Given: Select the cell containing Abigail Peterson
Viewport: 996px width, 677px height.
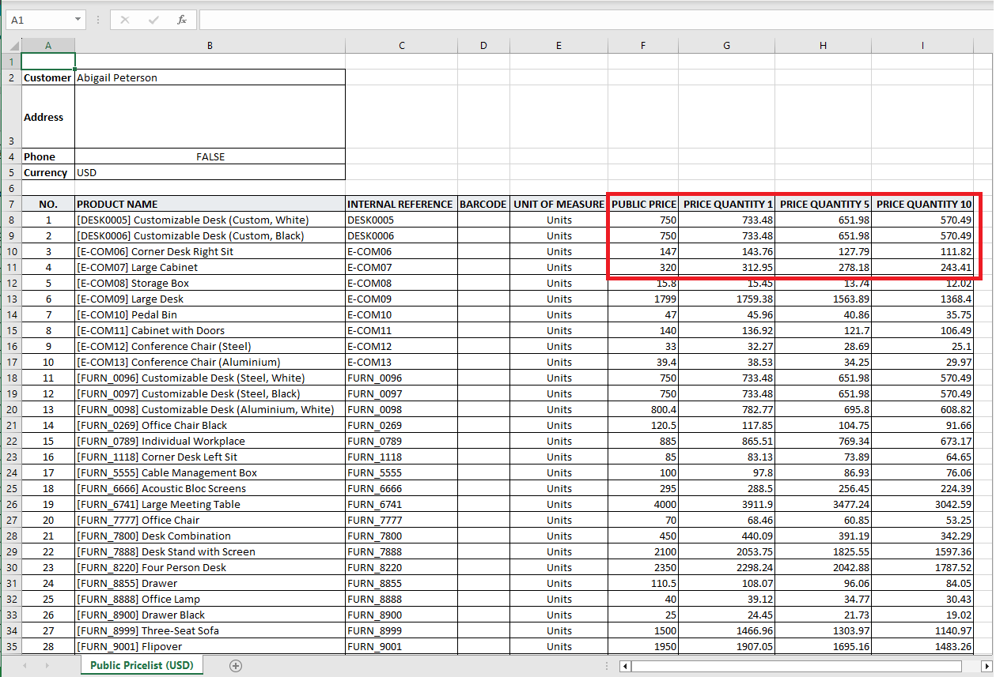Looking at the screenshot, I should coord(210,77).
